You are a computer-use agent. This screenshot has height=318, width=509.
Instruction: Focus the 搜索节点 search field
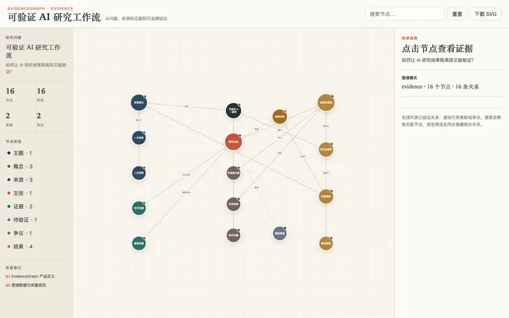[405, 14]
